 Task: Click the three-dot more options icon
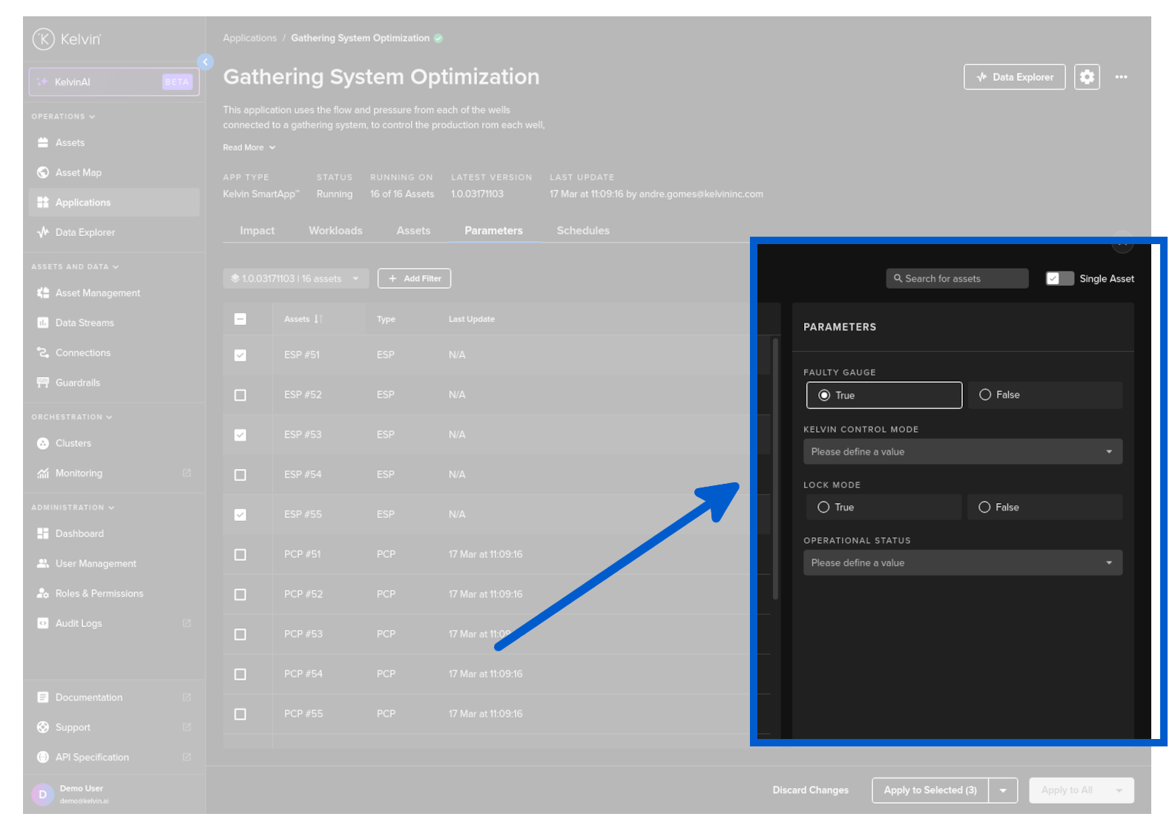1121,77
